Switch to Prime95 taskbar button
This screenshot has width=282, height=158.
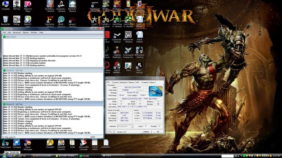(x=90, y=156)
